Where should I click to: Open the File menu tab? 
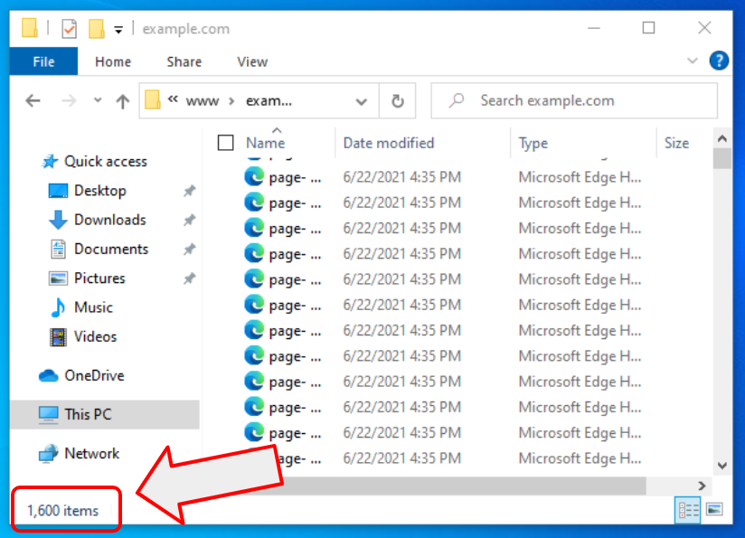click(43, 61)
